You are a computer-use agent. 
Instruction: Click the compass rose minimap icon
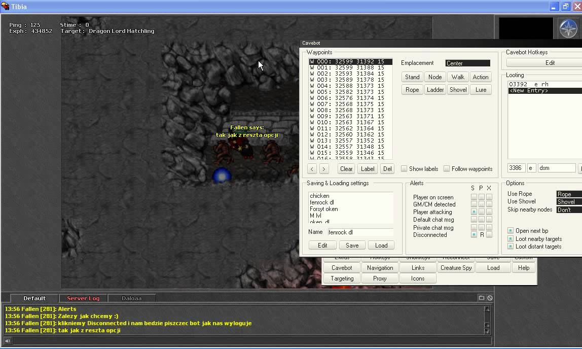click(x=568, y=28)
